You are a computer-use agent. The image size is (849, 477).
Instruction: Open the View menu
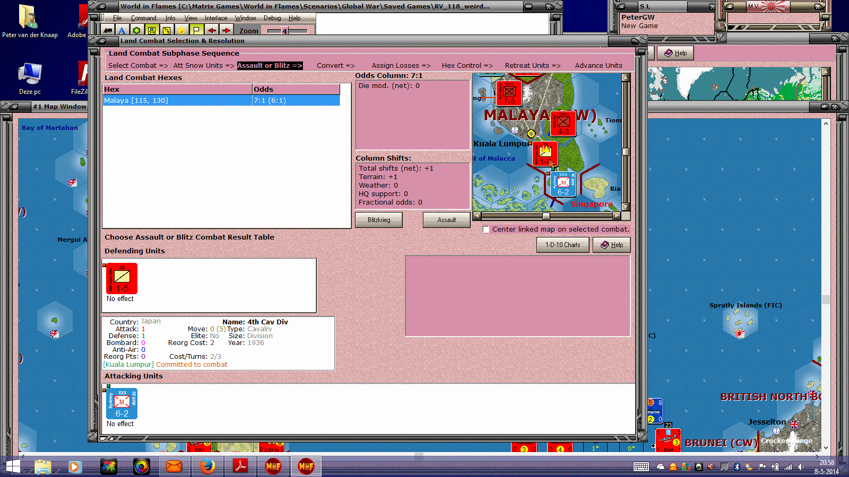tap(190, 18)
